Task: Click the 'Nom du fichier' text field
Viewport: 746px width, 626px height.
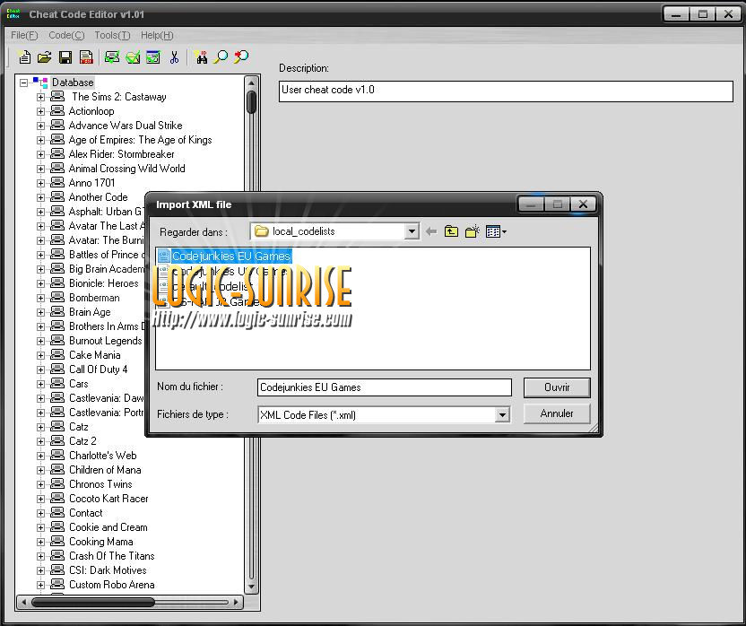Action: (x=384, y=387)
